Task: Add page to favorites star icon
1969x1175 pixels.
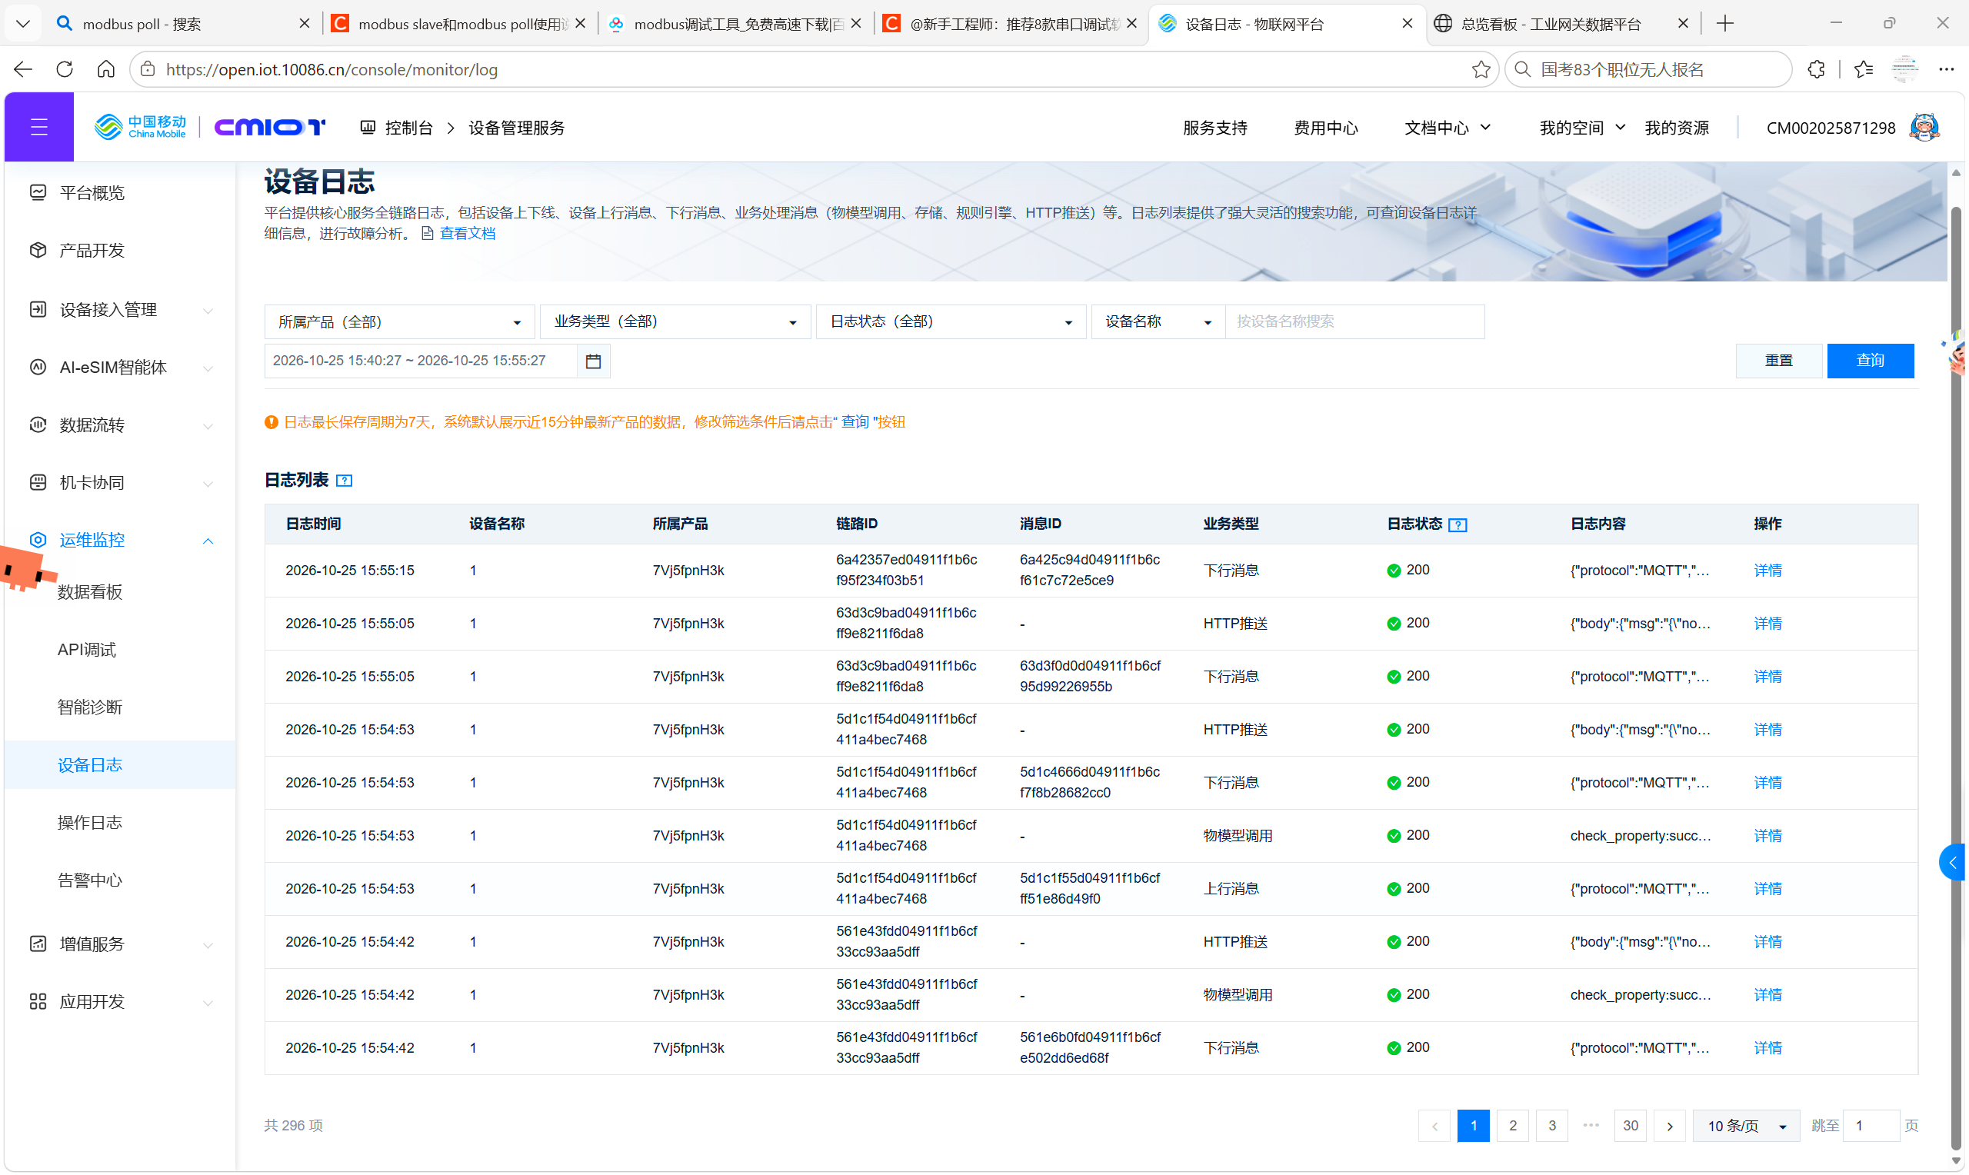Action: 1481,70
